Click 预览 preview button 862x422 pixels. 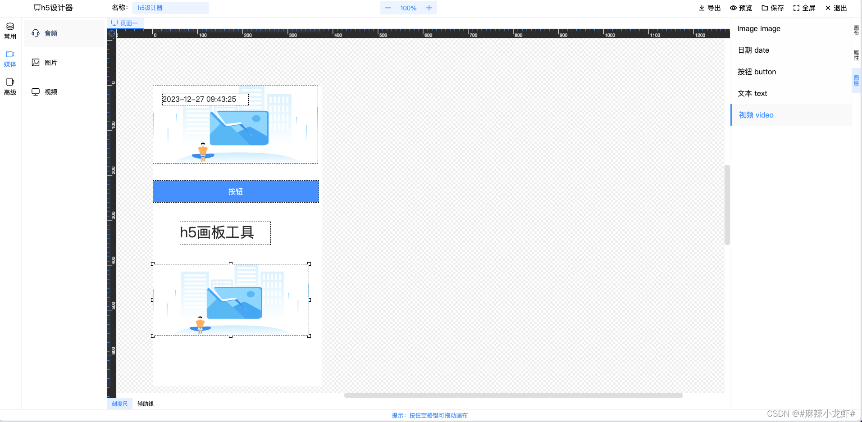click(741, 8)
